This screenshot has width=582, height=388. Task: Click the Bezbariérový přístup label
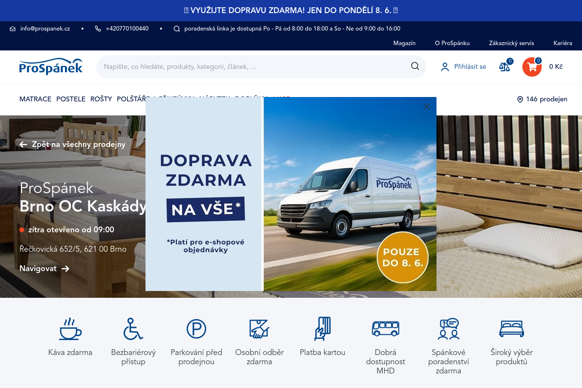(x=133, y=357)
